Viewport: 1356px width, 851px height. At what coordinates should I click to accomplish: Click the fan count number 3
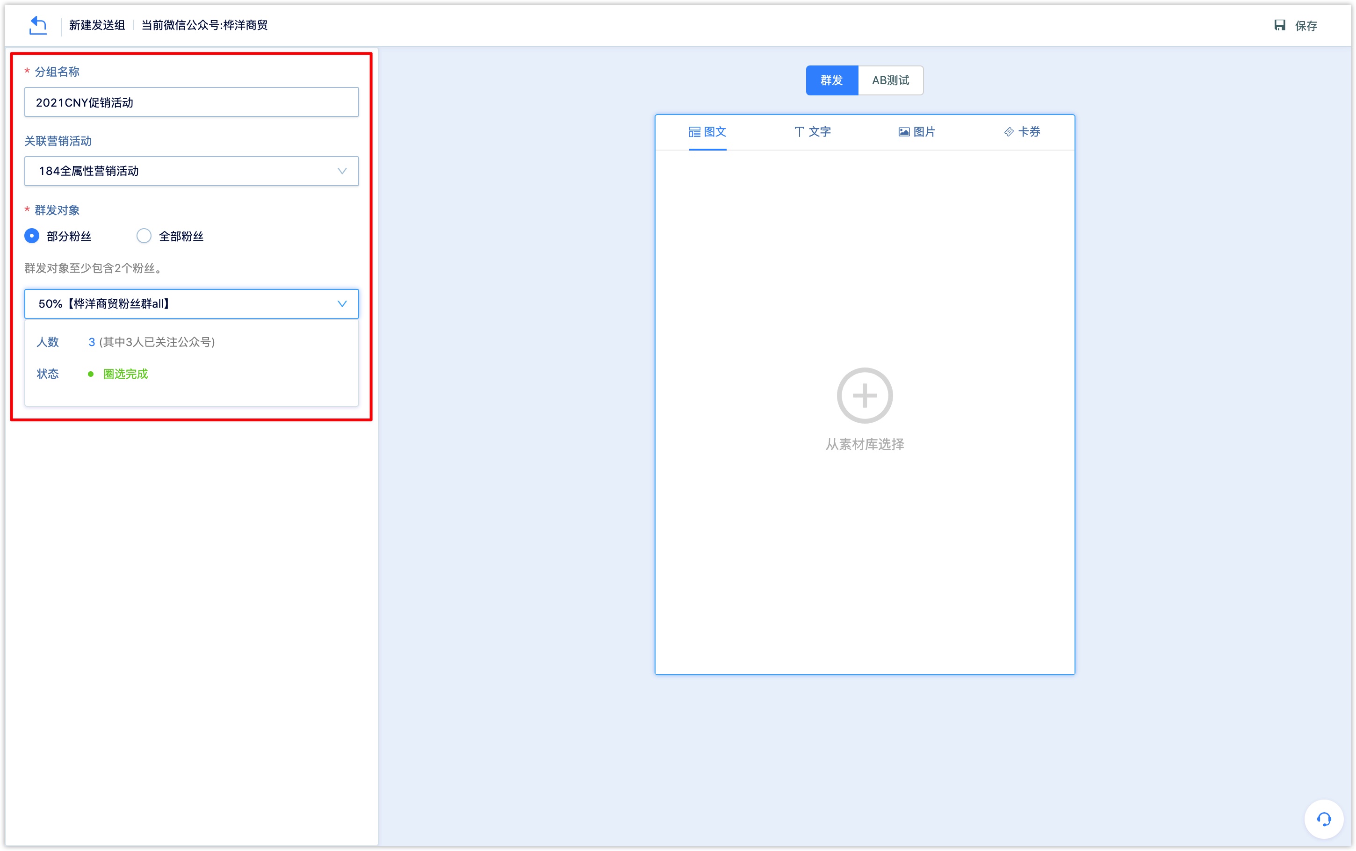92,342
